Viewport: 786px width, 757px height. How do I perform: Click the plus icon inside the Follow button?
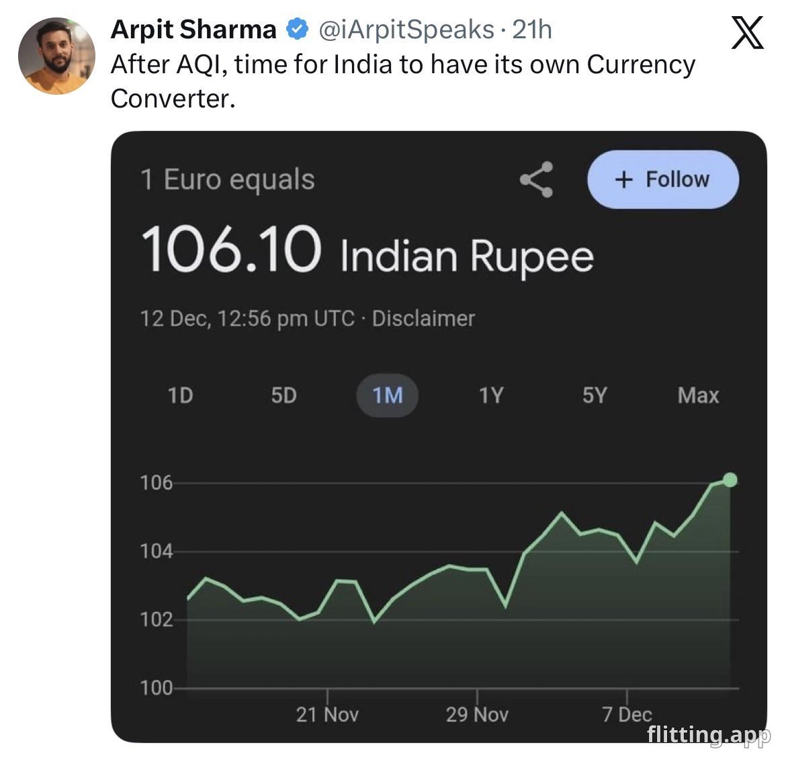(624, 179)
